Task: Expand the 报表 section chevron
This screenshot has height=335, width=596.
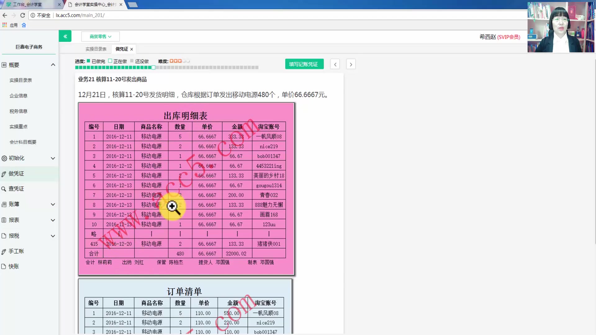Action: tap(53, 220)
